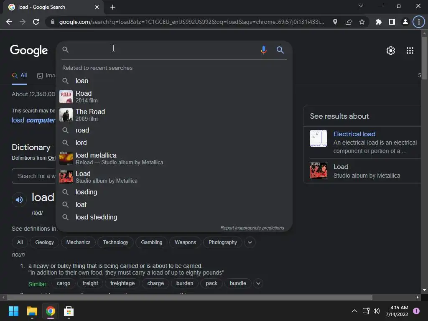
Task: Play the pronunciation audio for load
Action: (19, 199)
